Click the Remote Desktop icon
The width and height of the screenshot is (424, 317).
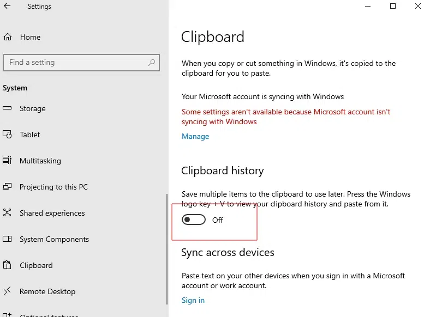8,291
